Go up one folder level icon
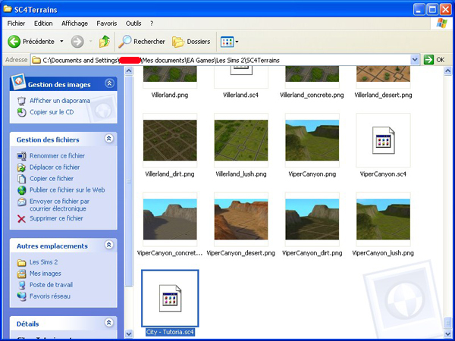This screenshot has height=341, width=455. coord(105,42)
